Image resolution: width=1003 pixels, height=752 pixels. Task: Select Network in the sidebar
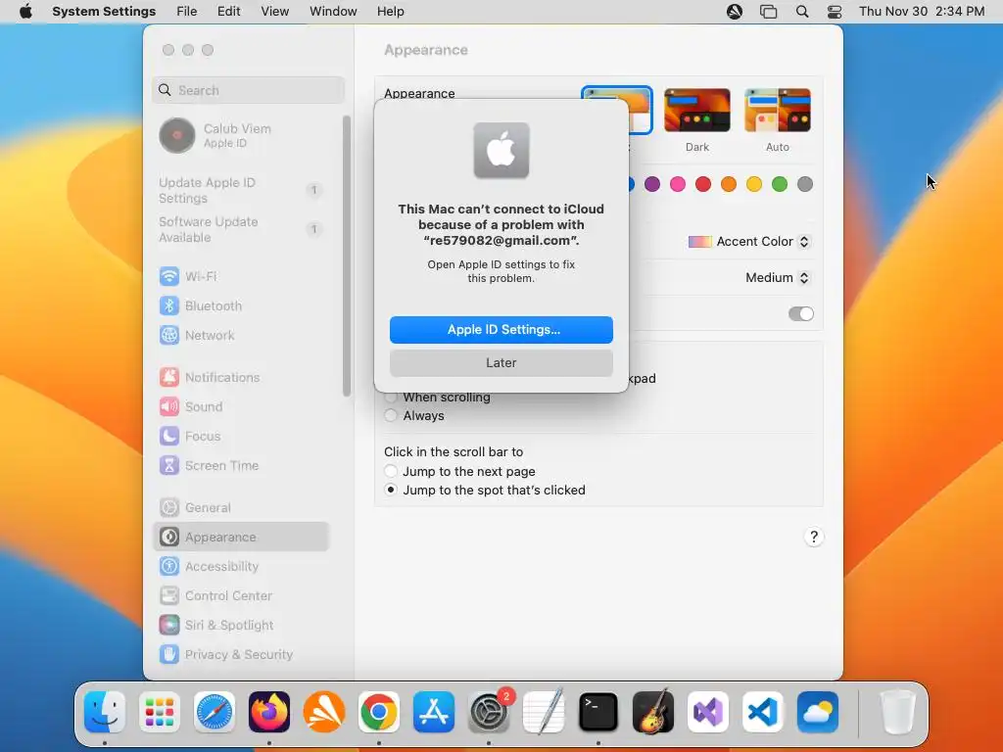(241, 335)
